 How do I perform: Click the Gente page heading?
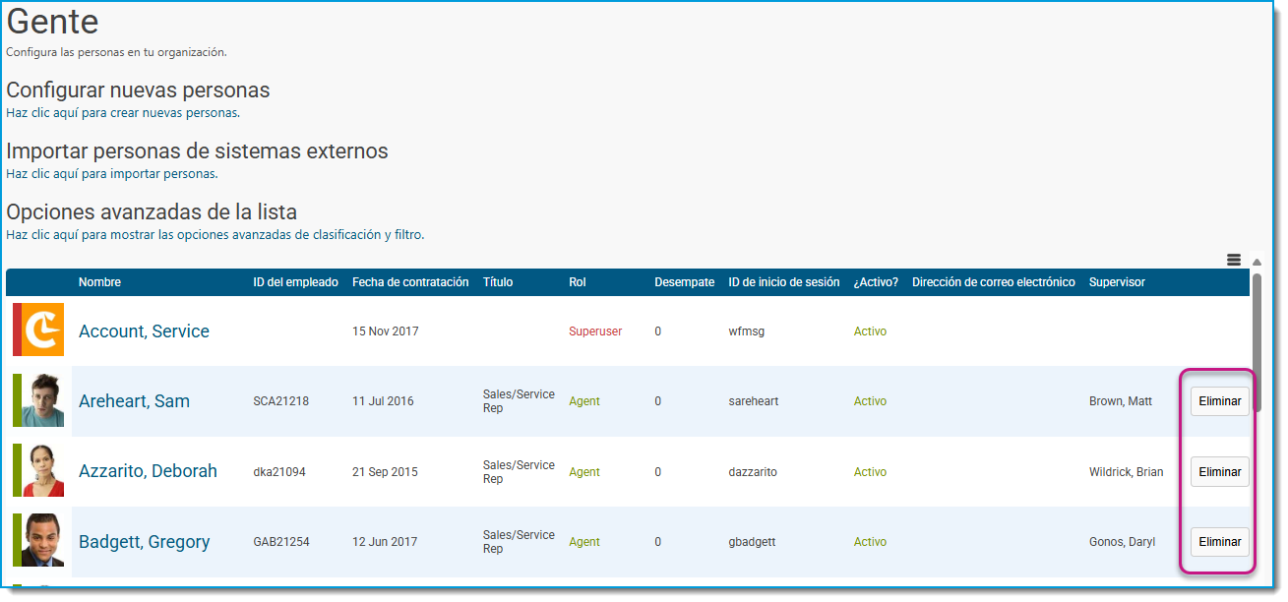52,22
